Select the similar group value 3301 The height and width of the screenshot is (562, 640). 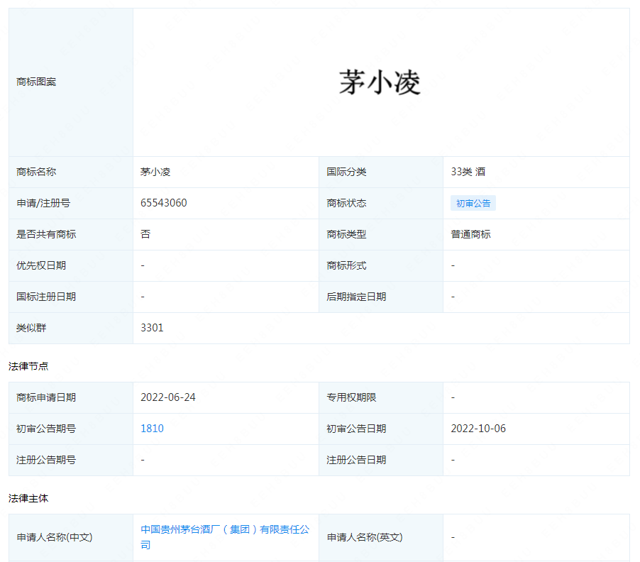pos(152,328)
